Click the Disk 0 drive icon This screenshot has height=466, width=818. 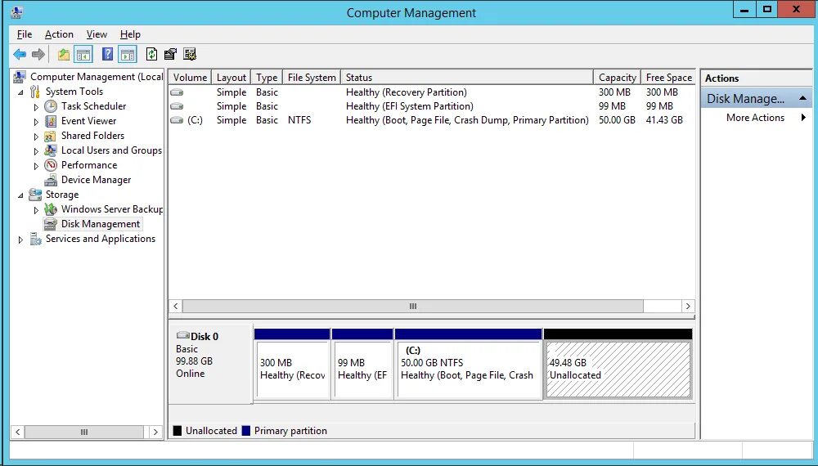point(182,335)
